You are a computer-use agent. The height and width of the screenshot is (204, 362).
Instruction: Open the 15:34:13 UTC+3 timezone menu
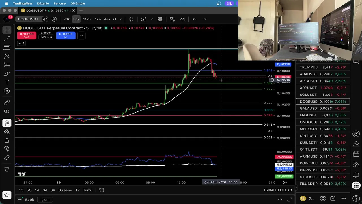pyautogui.click(x=277, y=190)
